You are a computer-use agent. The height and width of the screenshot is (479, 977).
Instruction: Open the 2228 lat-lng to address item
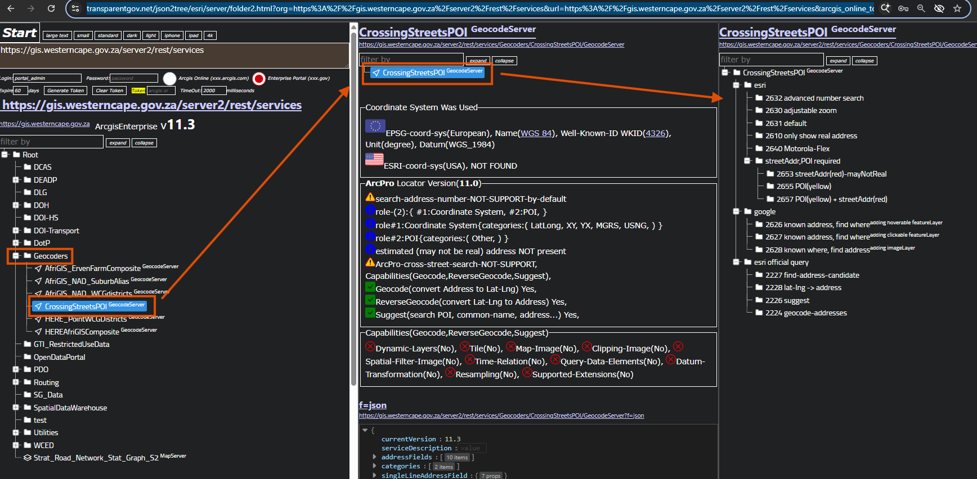[803, 288]
